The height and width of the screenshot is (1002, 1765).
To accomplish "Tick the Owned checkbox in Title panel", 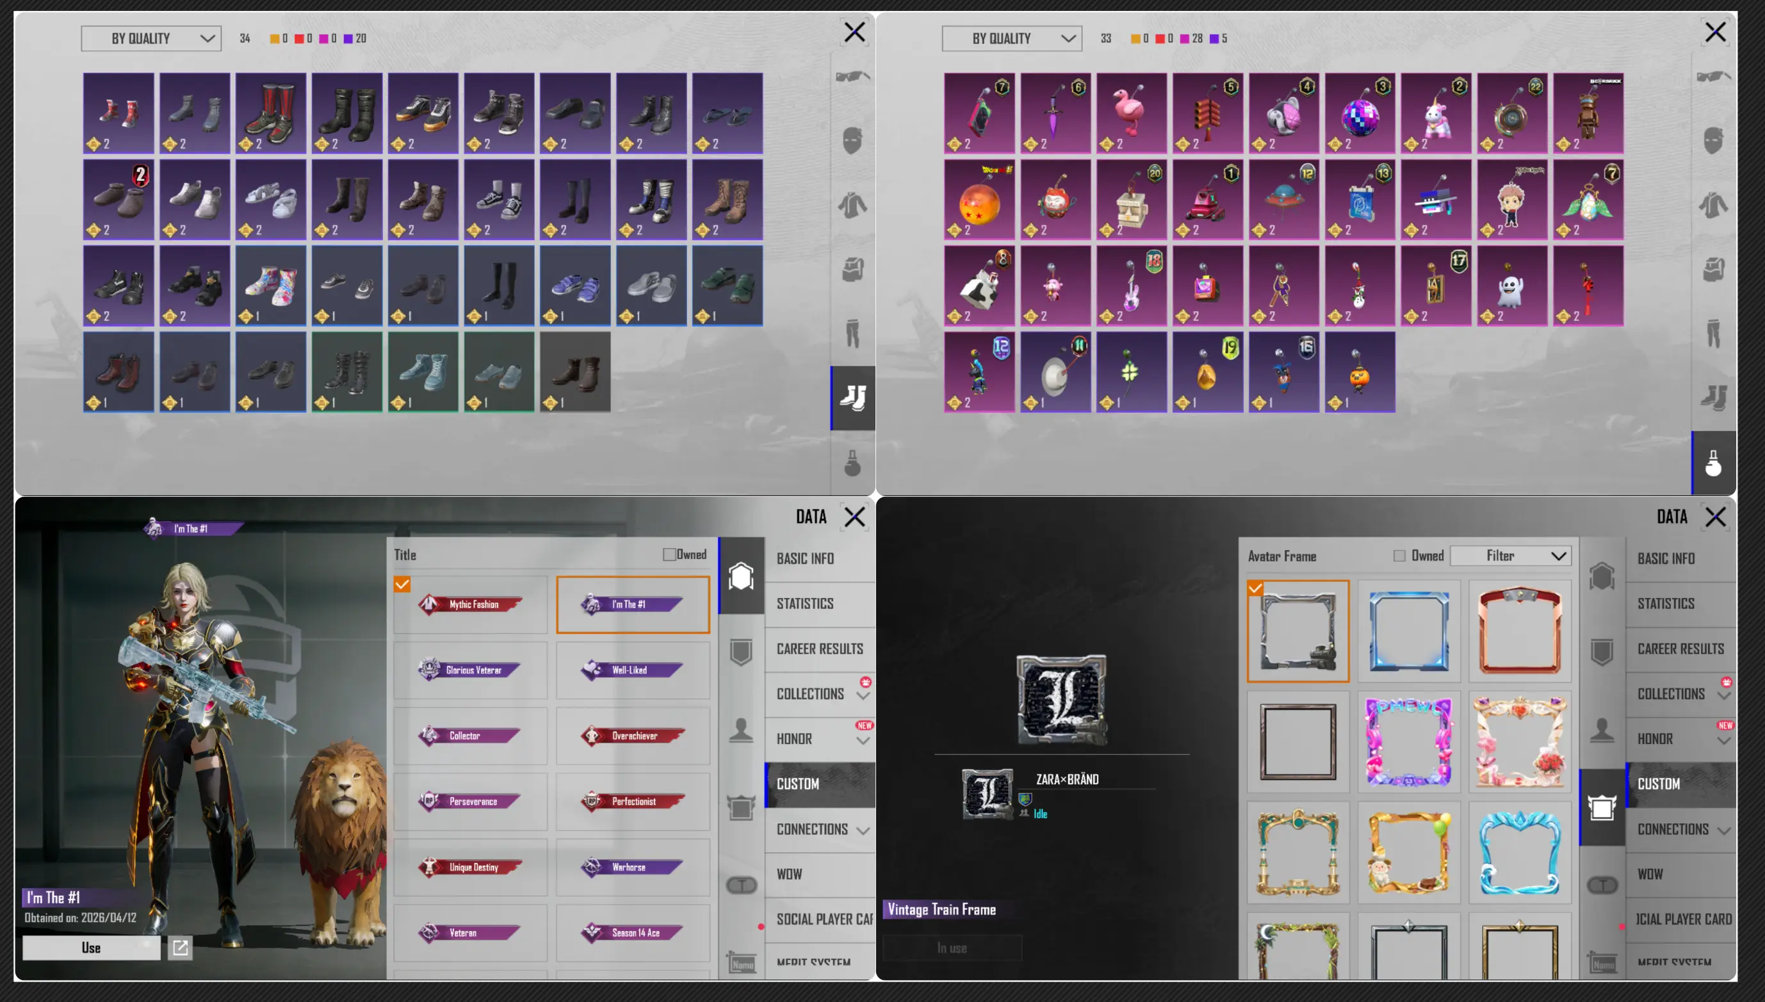I will [x=669, y=554].
